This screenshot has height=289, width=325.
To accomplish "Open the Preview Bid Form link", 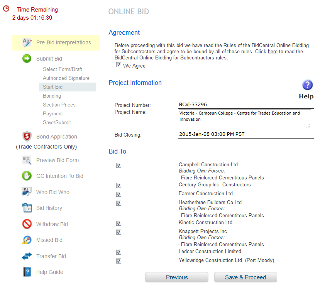I will 58,160.
